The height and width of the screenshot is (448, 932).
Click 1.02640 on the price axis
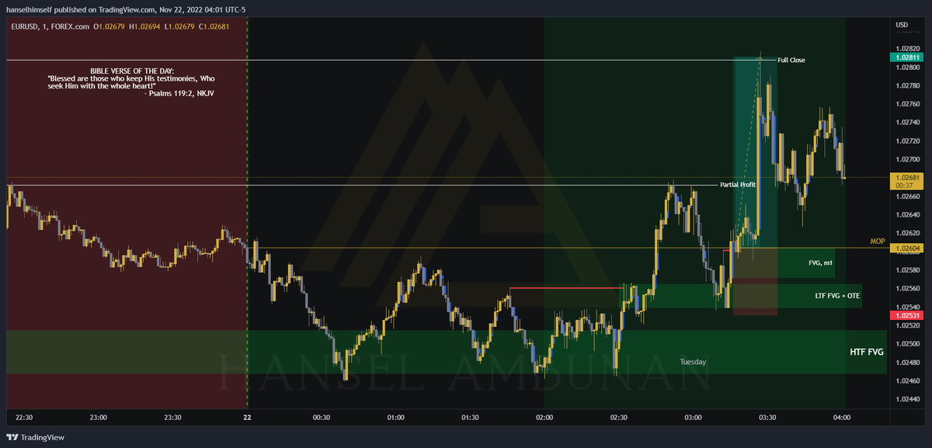click(x=906, y=214)
